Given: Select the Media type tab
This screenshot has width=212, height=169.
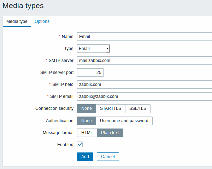Looking at the screenshot, I should (x=17, y=21).
